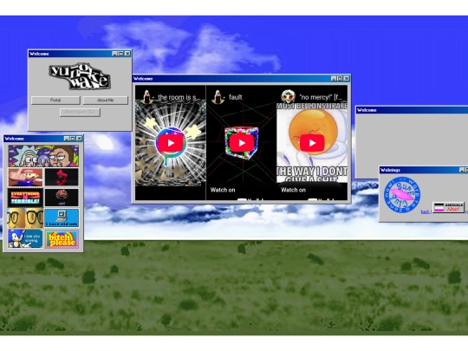468x351 pixels.
Task: Click 'Watch on' under the no mercy video
Action: click(294, 190)
